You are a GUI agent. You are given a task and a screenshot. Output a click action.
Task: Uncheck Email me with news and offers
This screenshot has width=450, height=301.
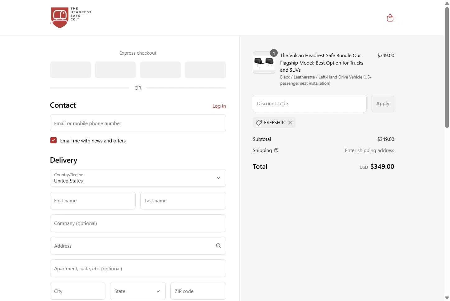pyautogui.click(x=53, y=141)
